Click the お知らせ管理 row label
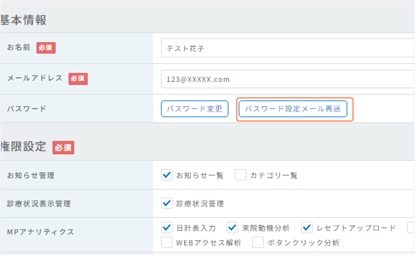The width and height of the screenshot is (415, 255). (x=31, y=176)
